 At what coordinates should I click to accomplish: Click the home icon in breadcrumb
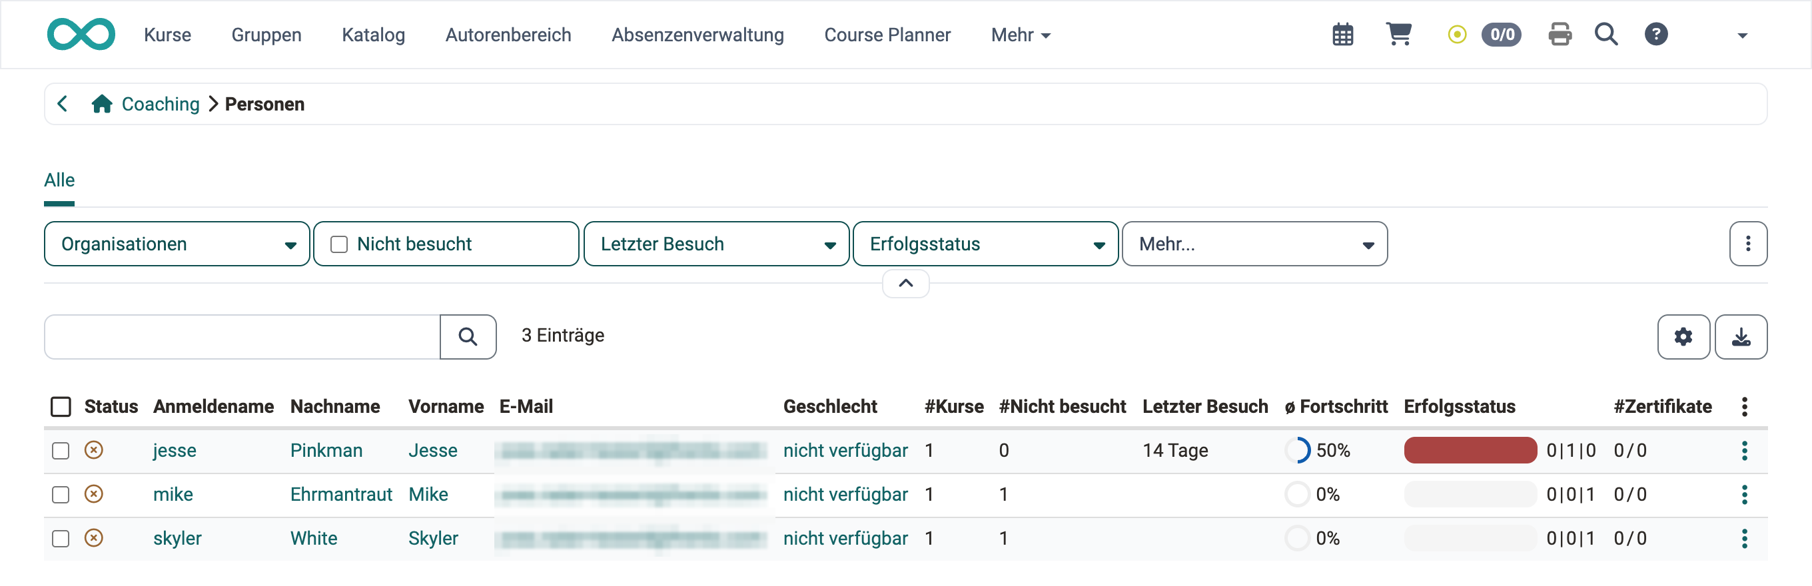pos(102,104)
